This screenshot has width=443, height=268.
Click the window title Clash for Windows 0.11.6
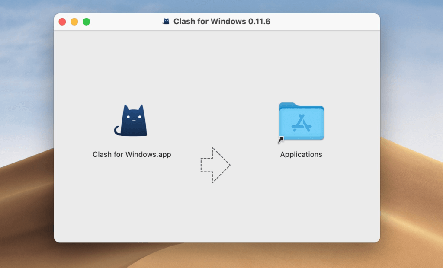pyautogui.click(x=221, y=21)
